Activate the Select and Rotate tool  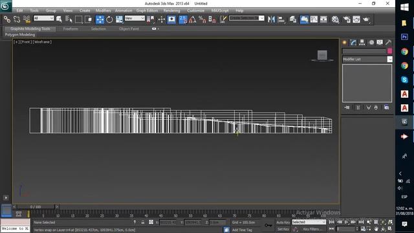[109, 19]
